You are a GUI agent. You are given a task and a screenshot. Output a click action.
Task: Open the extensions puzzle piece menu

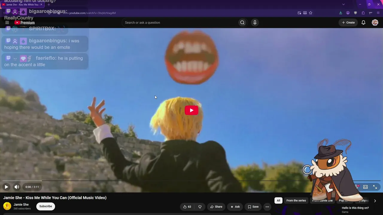coord(363,13)
